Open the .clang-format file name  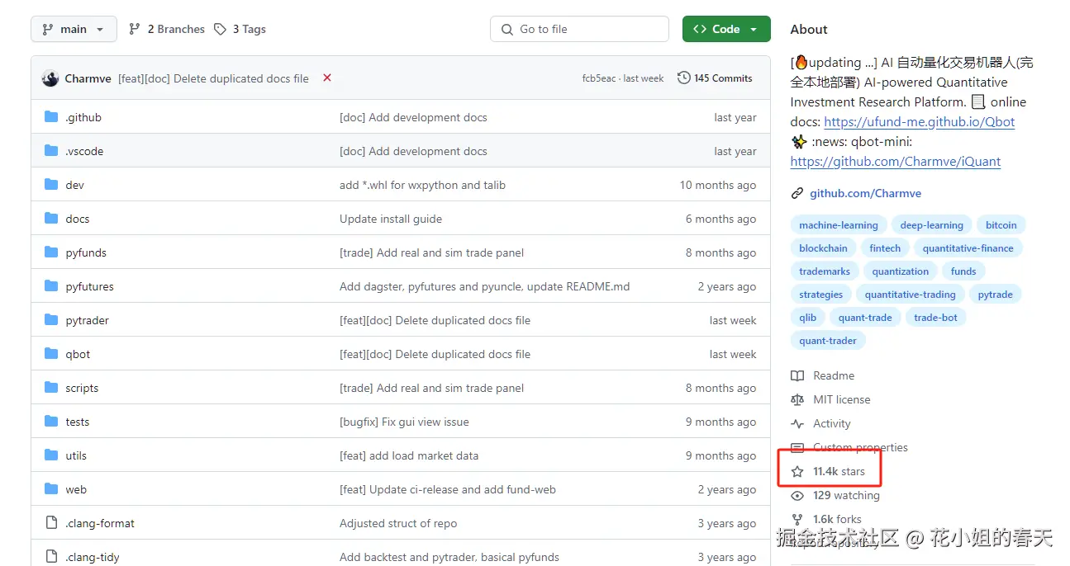[x=100, y=523]
